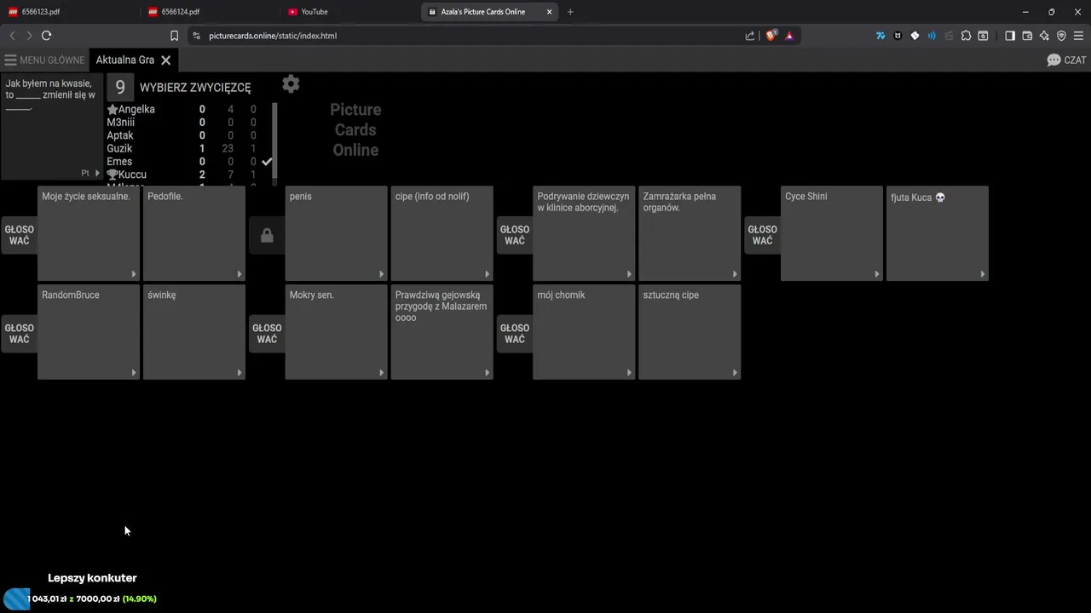Click the M3niii player row
The height and width of the screenshot is (613, 1091).
point(182,123)
